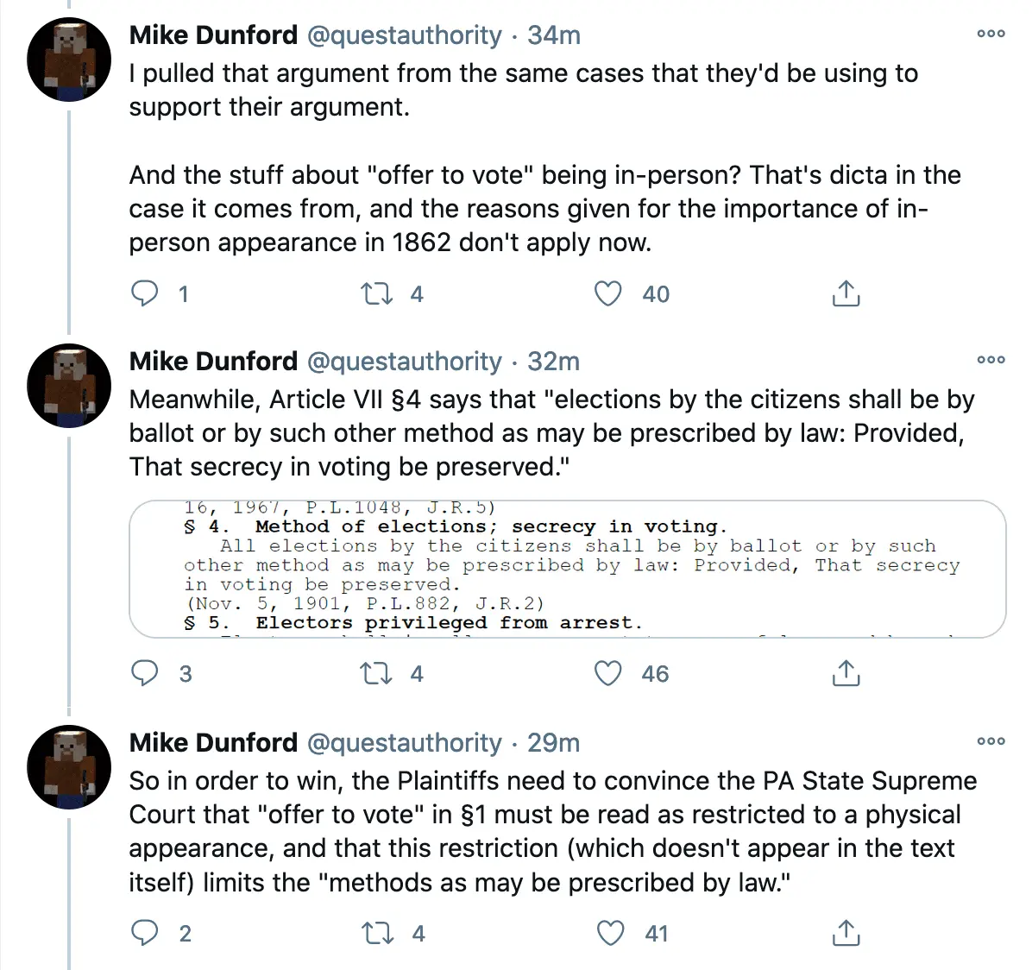Reply to the 34m tweet about dicta
The image size is (1032, 970).
click(144, 294)
